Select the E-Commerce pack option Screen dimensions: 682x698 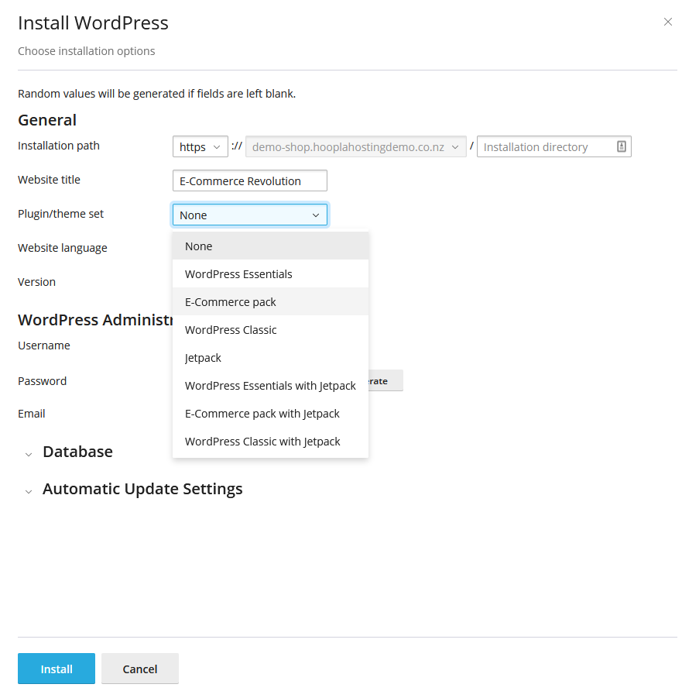(231, 302)
